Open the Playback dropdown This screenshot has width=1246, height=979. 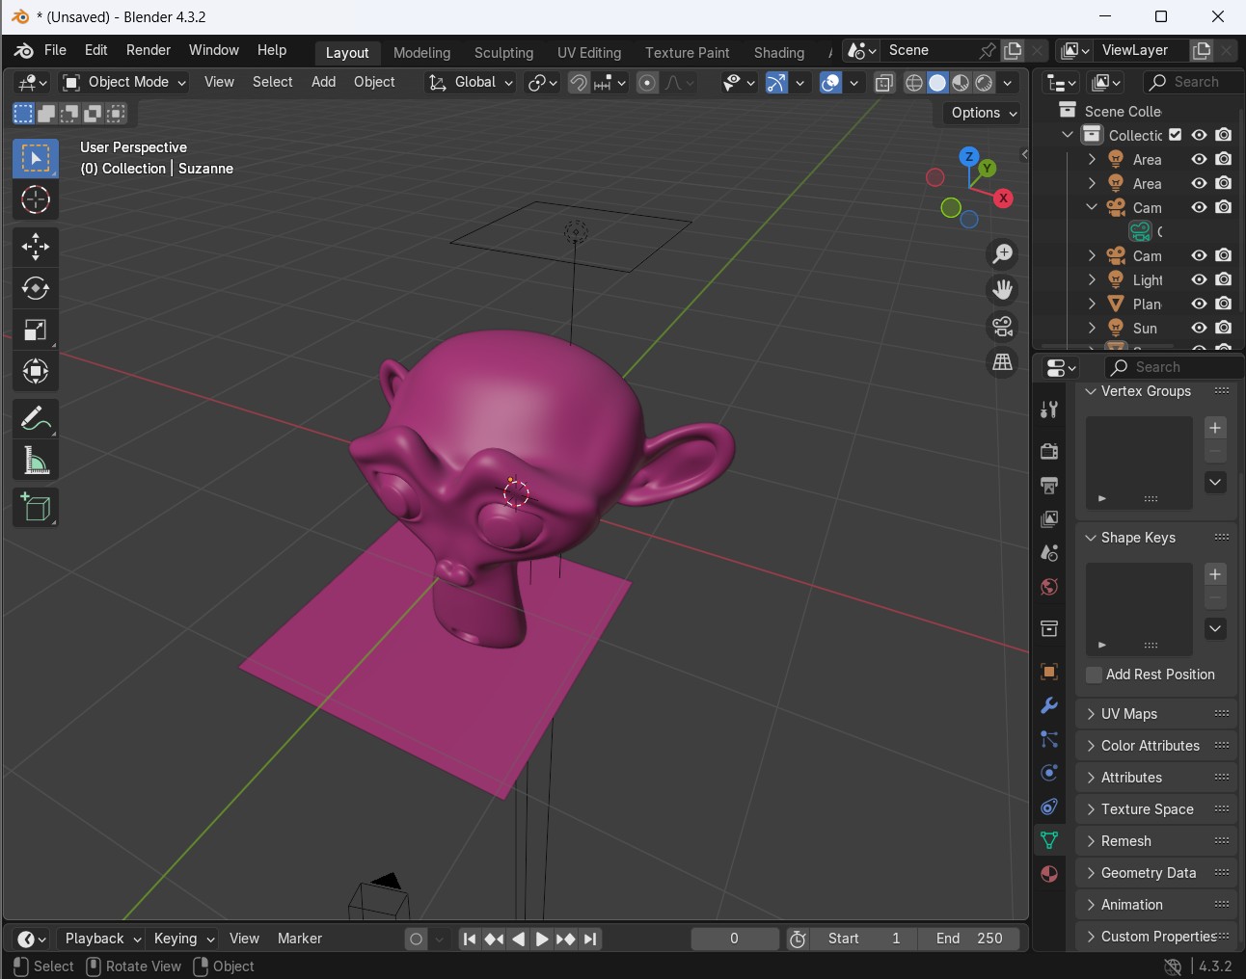click(x=102, y=939)
